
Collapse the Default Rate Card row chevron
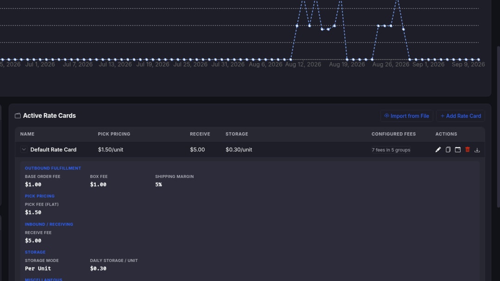(24, 149)
